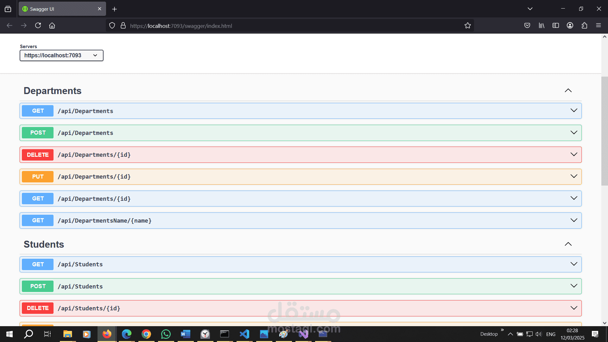The height and width of the screenshot is (342, 608).
Task: Toggle the browser sidebar icon
Action: tap(556, 25)
